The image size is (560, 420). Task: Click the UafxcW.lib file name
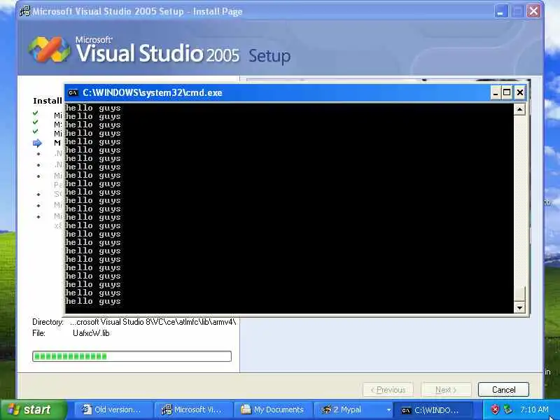(x=91, y=333)
